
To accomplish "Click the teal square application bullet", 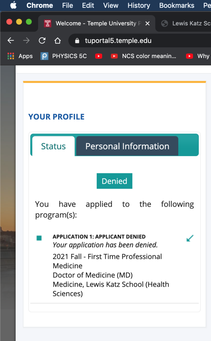I will [x=39, y=238].
